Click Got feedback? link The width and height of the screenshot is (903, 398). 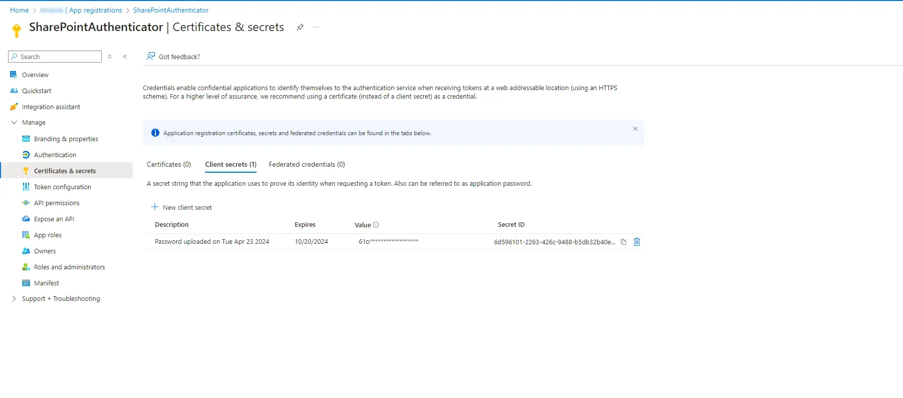(179, 57)
